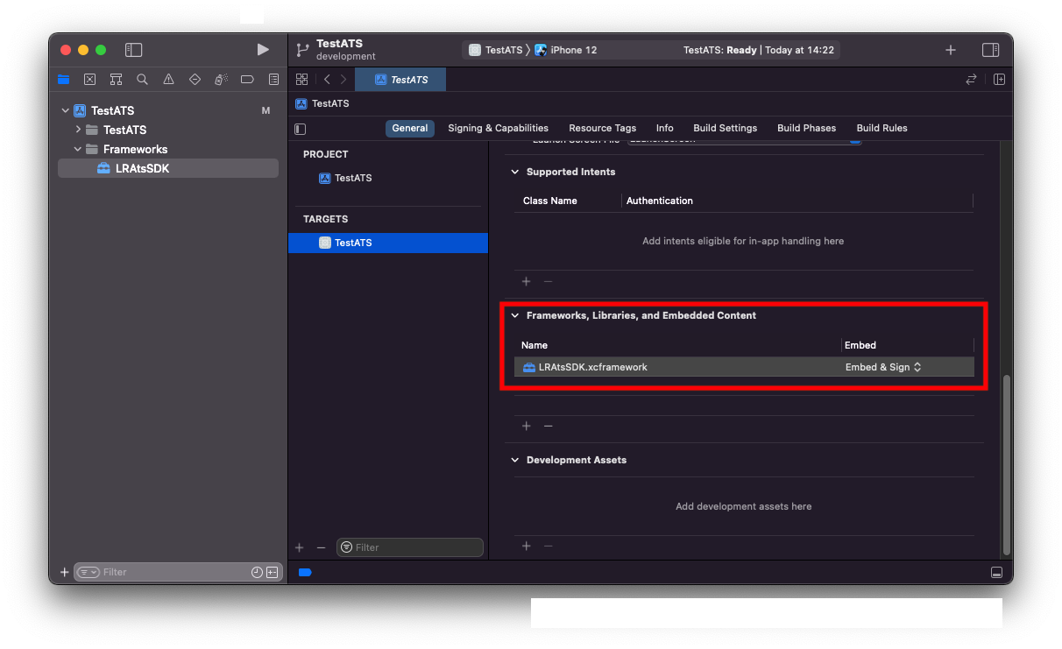1062x649 pixels.
Task: Open the breakpoint navigator
Action: coord(247,80)
